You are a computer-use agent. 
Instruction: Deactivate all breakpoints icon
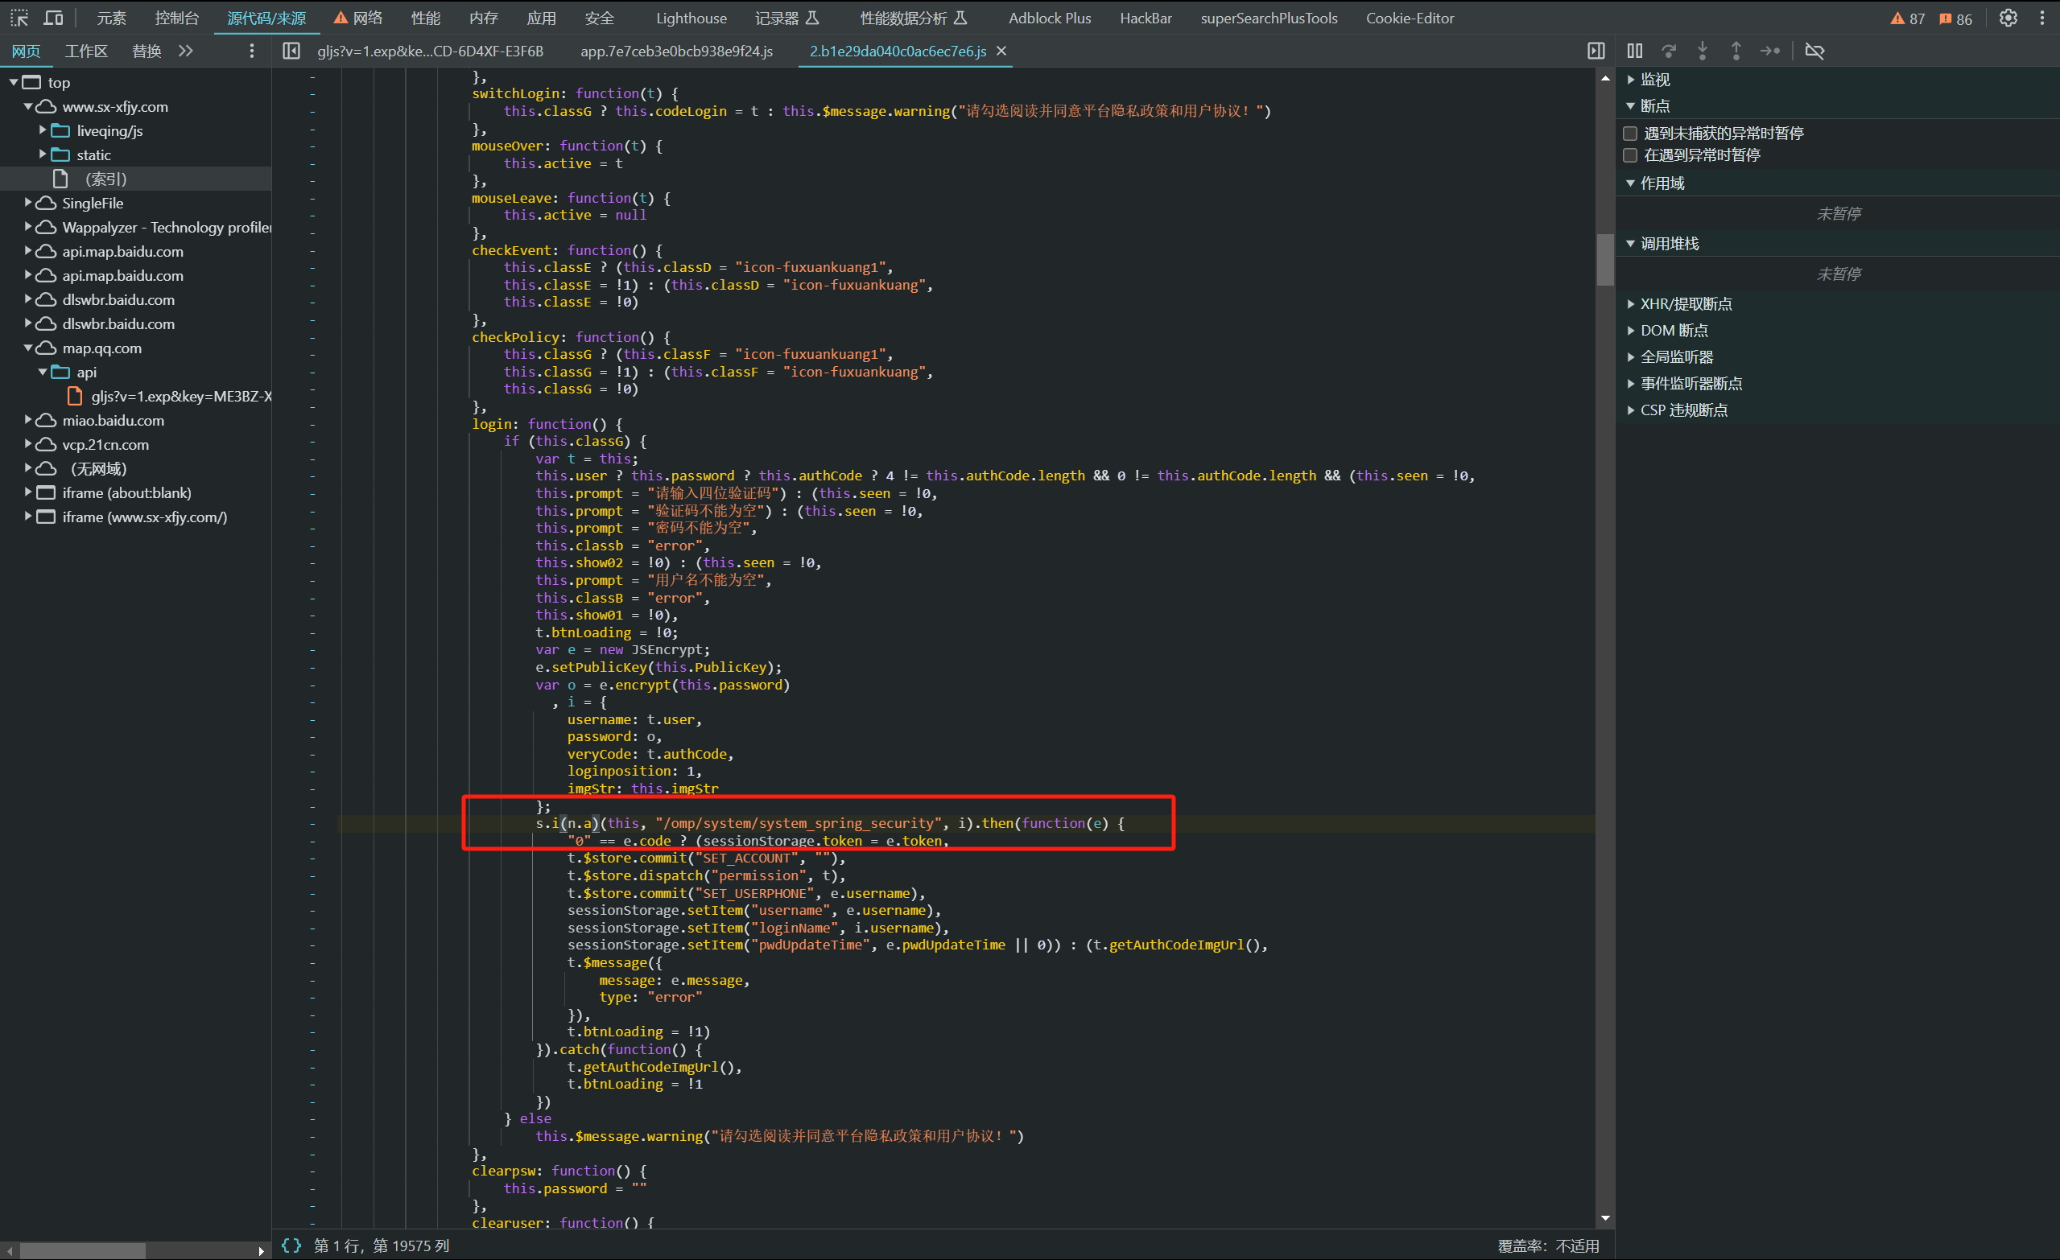[x=1814, y=51]
